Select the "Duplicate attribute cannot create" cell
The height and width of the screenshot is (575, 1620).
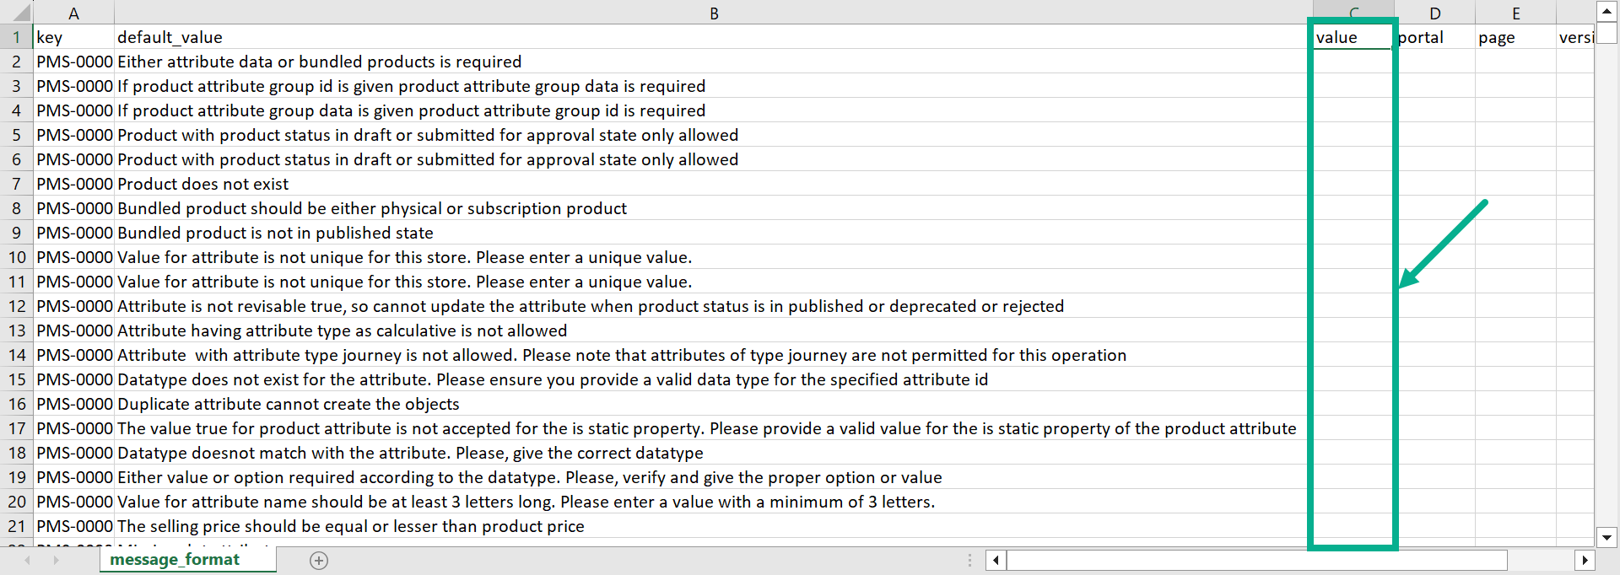coord(288,404)
